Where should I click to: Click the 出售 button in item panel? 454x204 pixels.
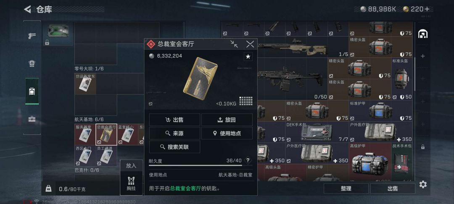pyautogui.click(x=174, y=120)
